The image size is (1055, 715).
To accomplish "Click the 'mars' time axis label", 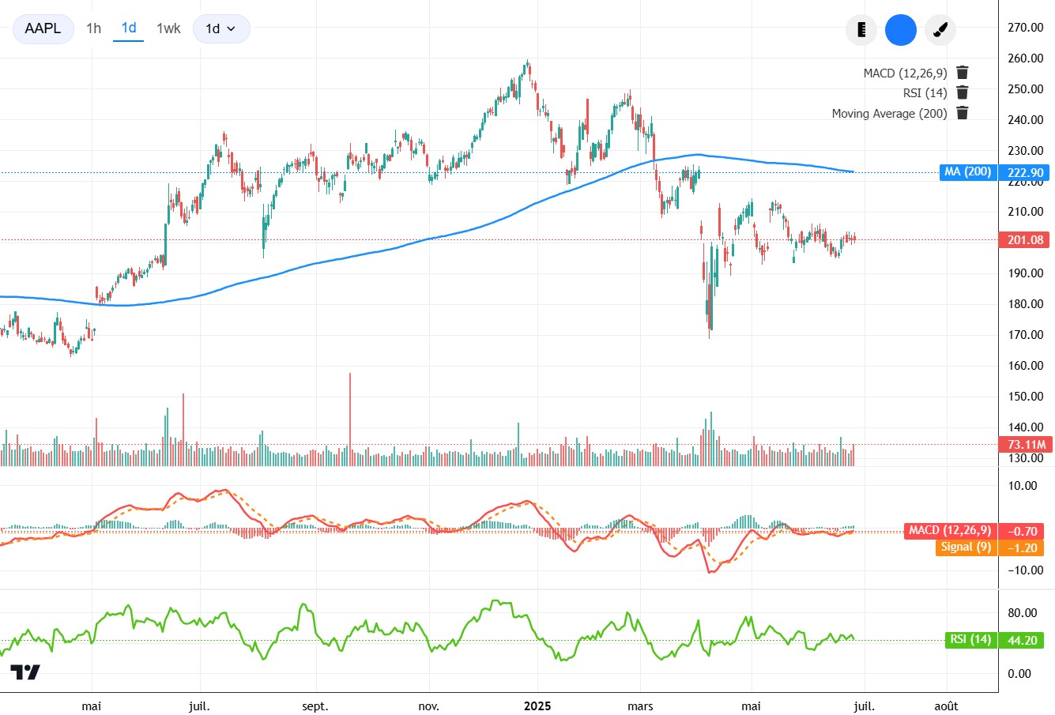I will [x=640, y=706].
